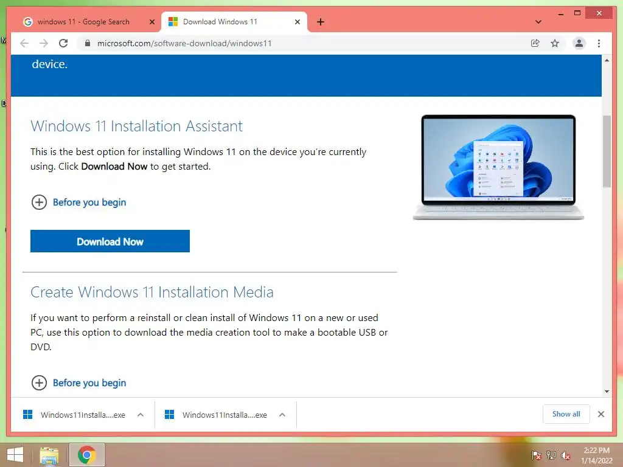This screenshot has height=467, width=623.
Task: Click the Create Windows 11 Installation Media heading
Action: coord(151,292)
